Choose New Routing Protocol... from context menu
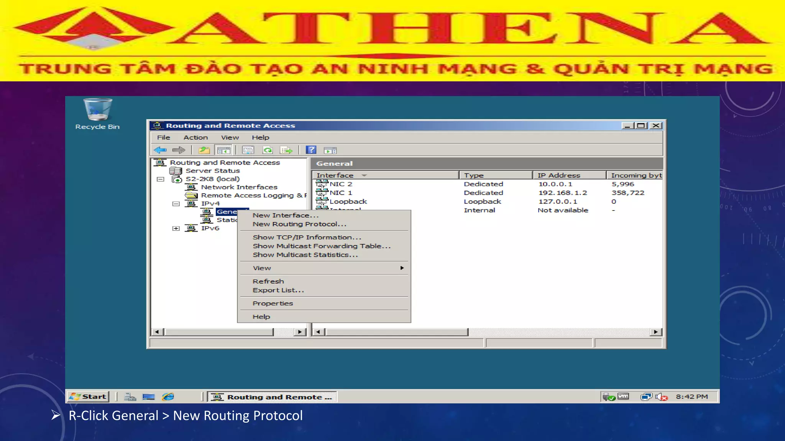Viewport: 785px width, 441px height. [x=324, y=224]
